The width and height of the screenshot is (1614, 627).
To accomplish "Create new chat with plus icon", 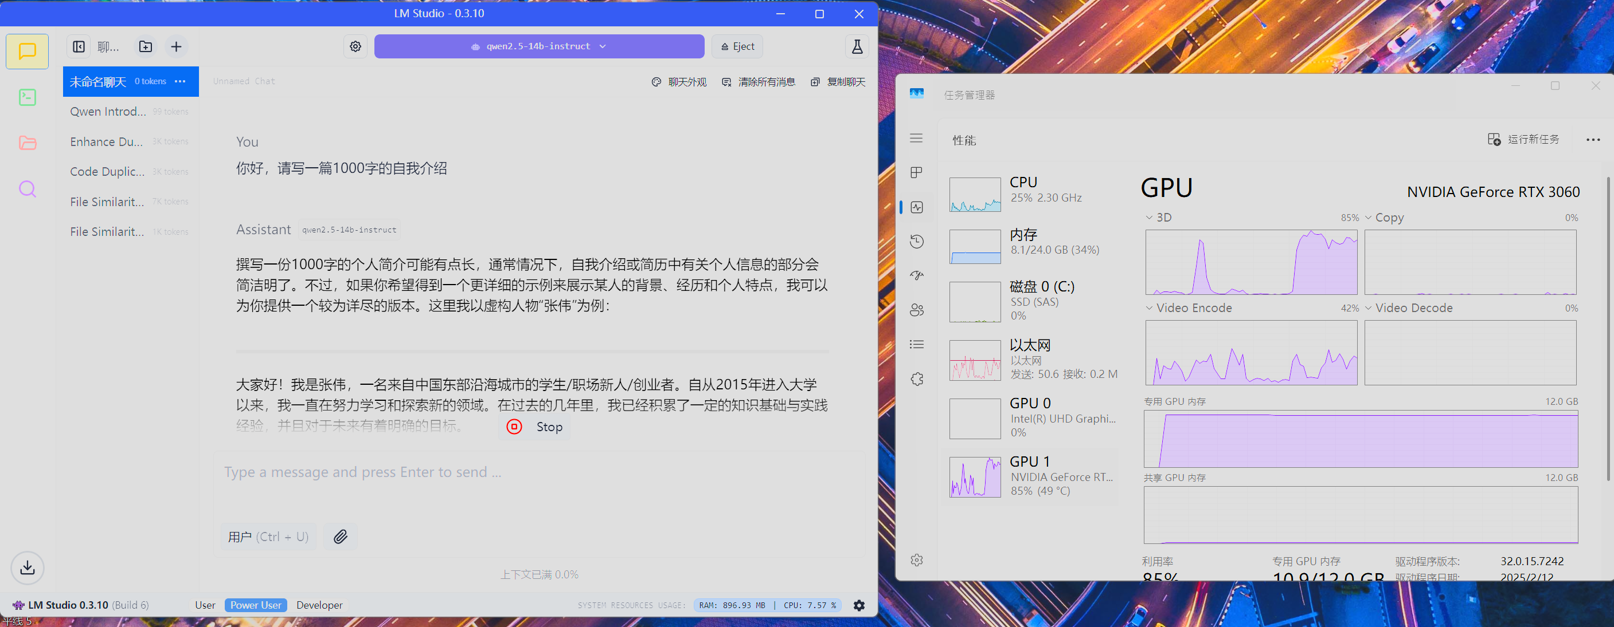I will click(176, 47).
